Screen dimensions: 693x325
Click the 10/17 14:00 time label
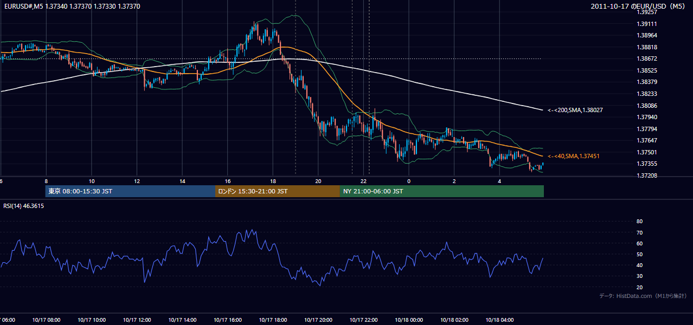pyautogui.click(x=182, y=320)
